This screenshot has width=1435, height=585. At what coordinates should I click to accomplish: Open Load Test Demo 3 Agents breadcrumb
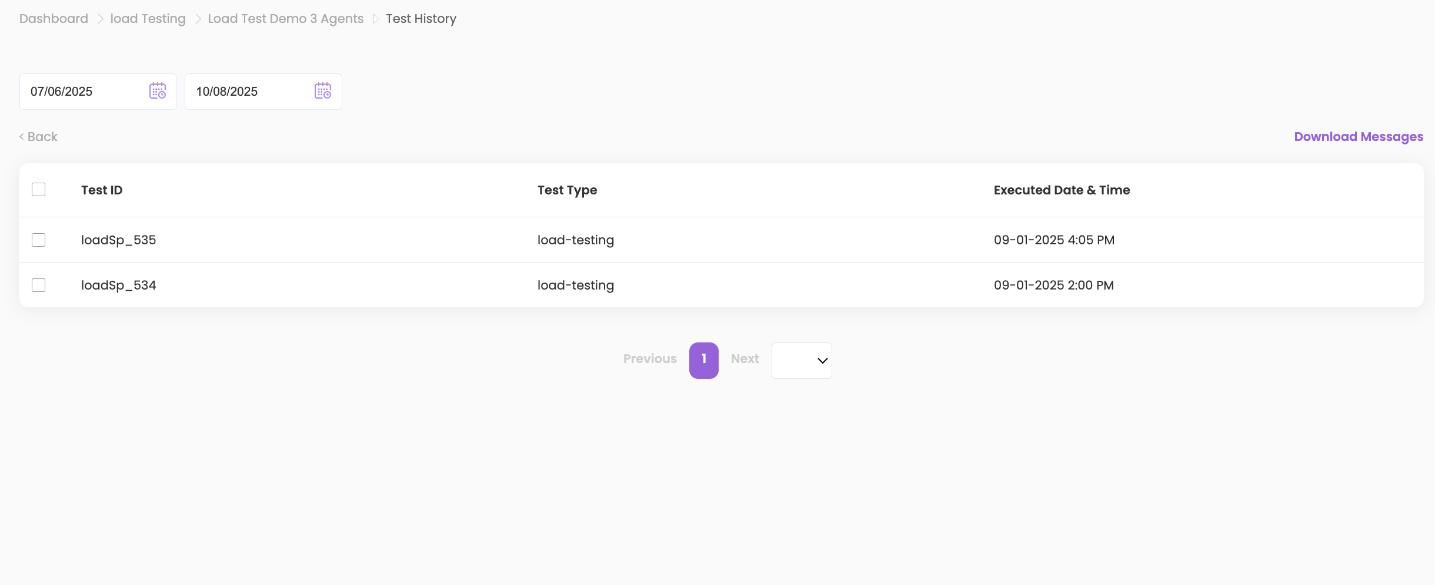pos(285,19)
